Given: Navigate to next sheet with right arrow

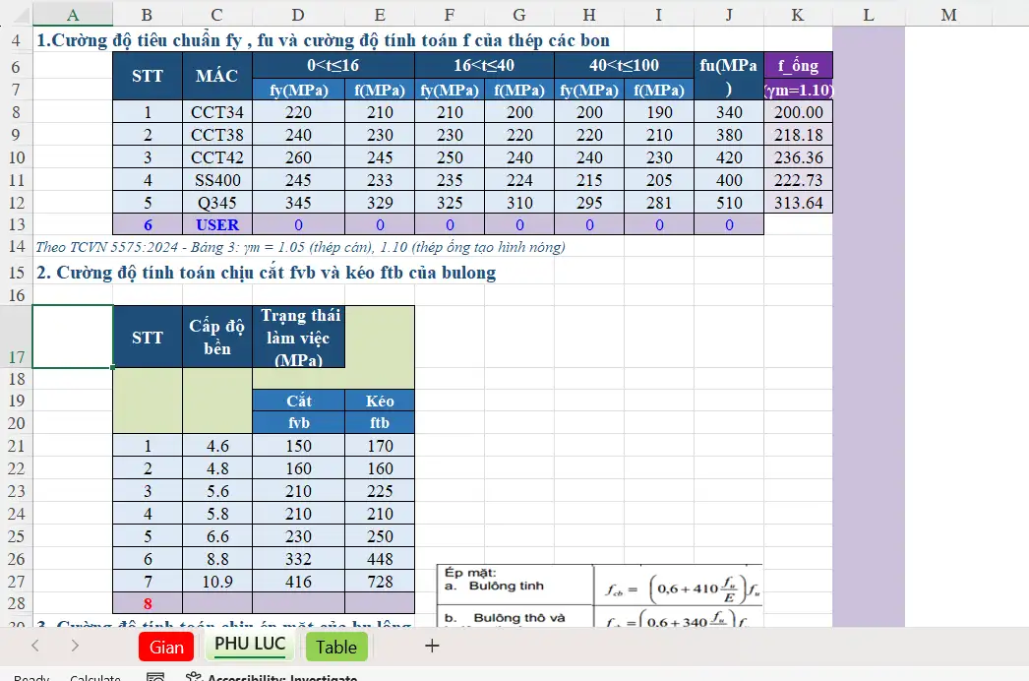Looking at the screenshot, I should click(x=75, y=647).
